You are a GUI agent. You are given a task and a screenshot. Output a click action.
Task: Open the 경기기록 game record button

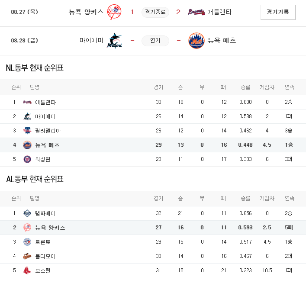point(278,12)
